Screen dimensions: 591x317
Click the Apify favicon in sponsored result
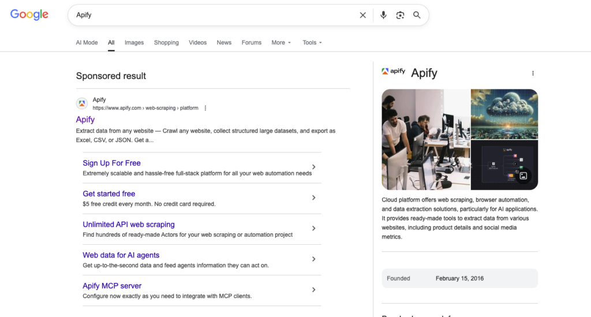point(82,103)
